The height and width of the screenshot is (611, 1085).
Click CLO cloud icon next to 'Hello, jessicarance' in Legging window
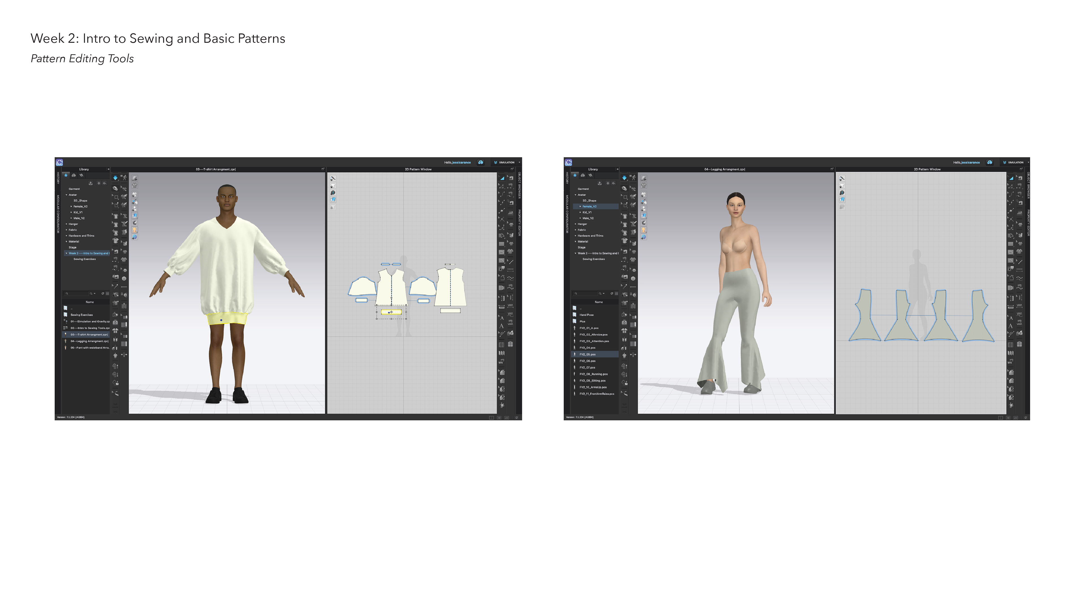pyautogui.click(x=989, y=162)
